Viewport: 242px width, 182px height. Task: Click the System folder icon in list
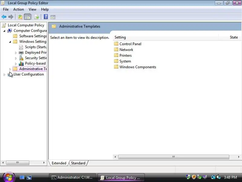tap(116, 61)
